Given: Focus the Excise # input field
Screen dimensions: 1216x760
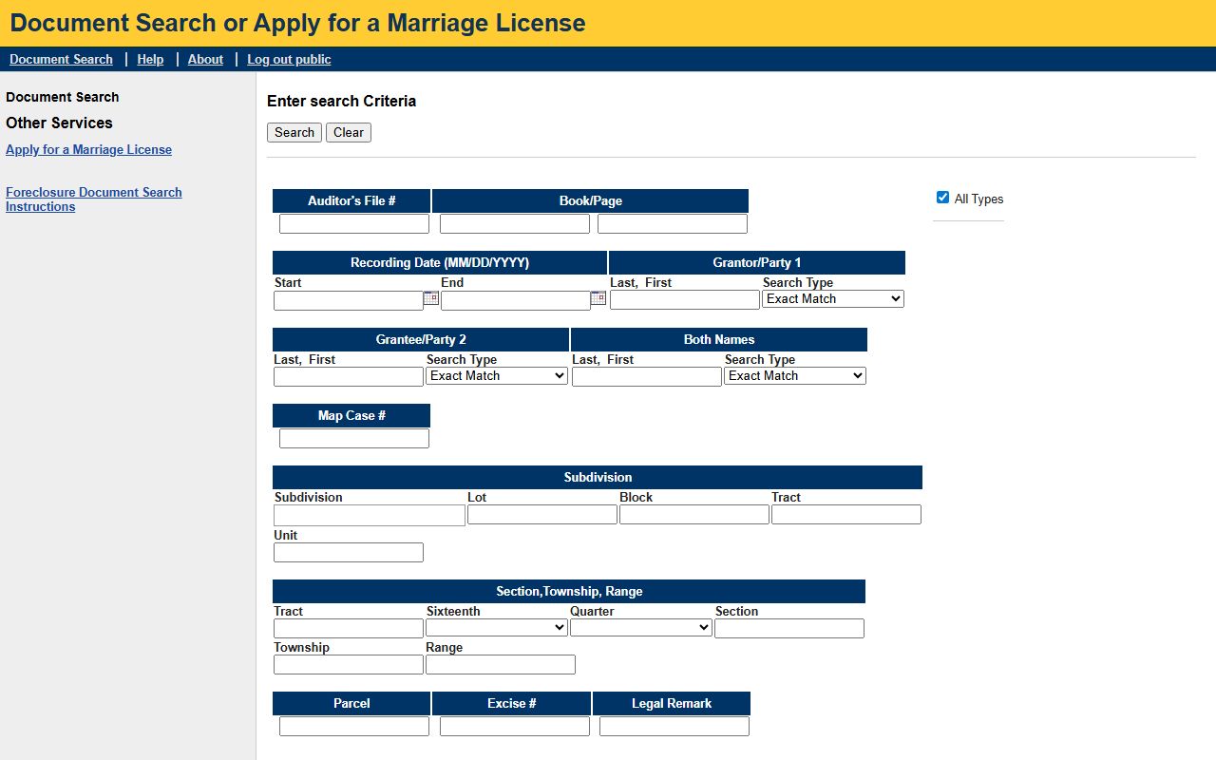Looking at the screenshot, I should click(x=515, y=727).
